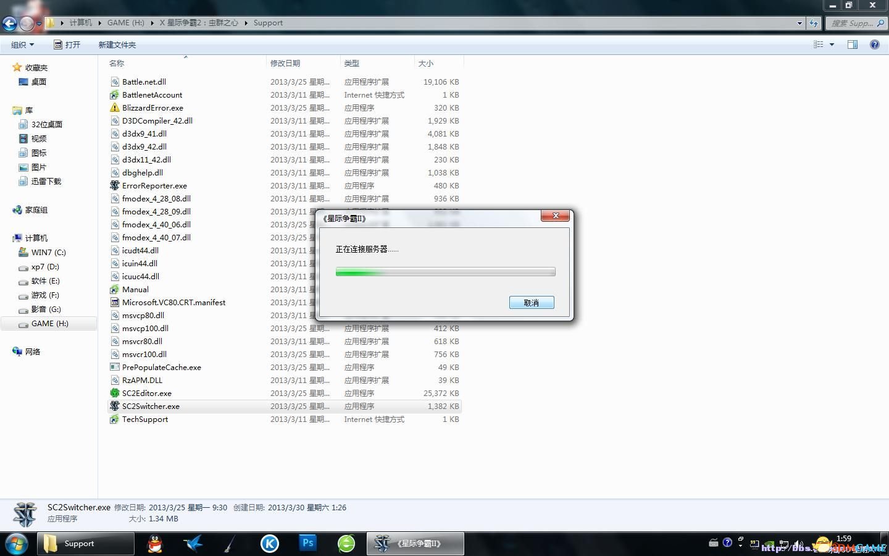Select 游戏 (F:) drive
The width and height of the screenshot is (889, 556).
pos(46,295)
